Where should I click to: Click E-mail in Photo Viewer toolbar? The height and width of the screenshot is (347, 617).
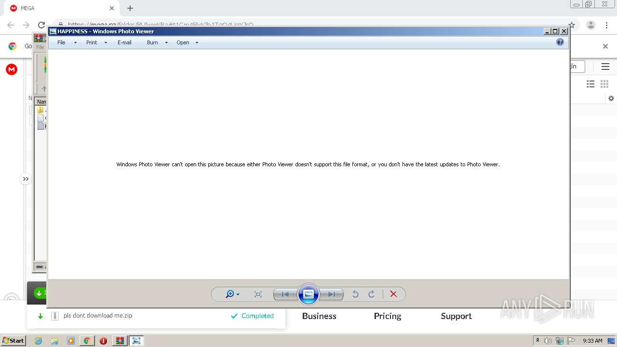[124, 42]
